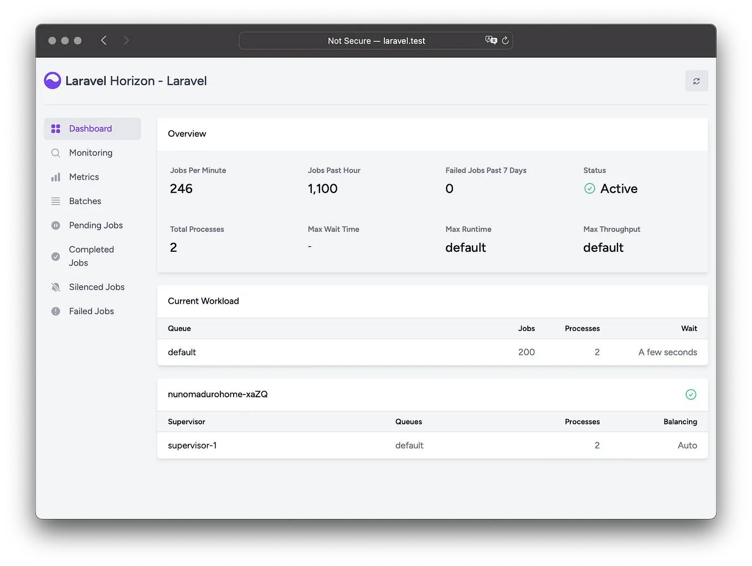Click the reload icon in the address bar
The image size is (752, 566).
(x=504, y=40)
